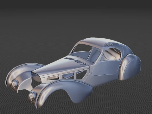Click the farther front headlight of the car

(x=15, y=83)
